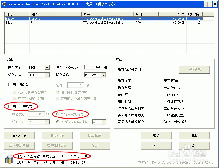Close the FancyCache window
The height and width of the screenshot is (168, 219).
pyautogui.click(x=215, y=4)
